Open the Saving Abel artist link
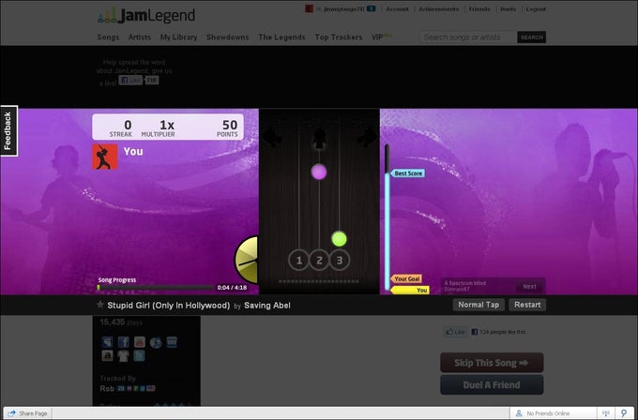This screenshot has height=420, width=638. [267, 306]
